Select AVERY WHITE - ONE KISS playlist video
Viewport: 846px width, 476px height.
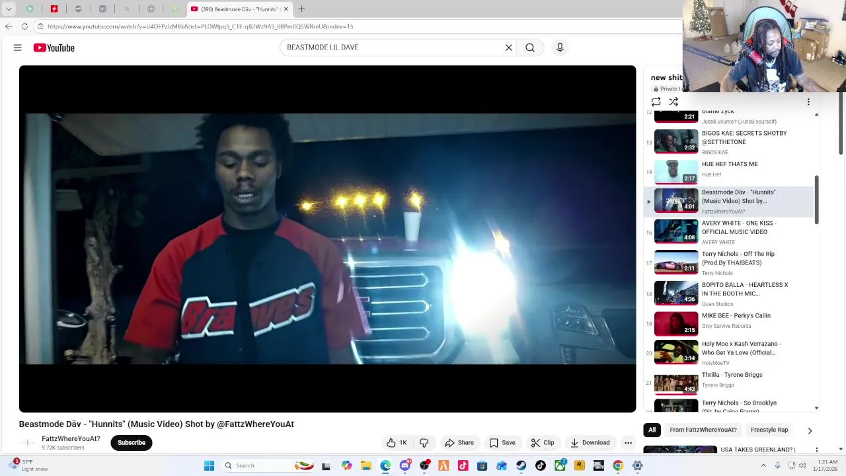tap(728, 232)
